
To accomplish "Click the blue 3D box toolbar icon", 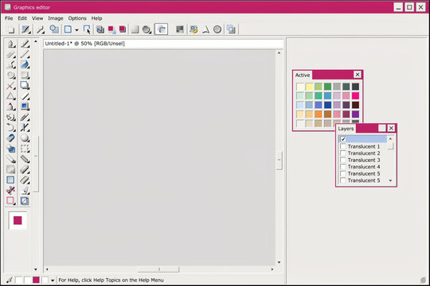I will pos(100,29).
